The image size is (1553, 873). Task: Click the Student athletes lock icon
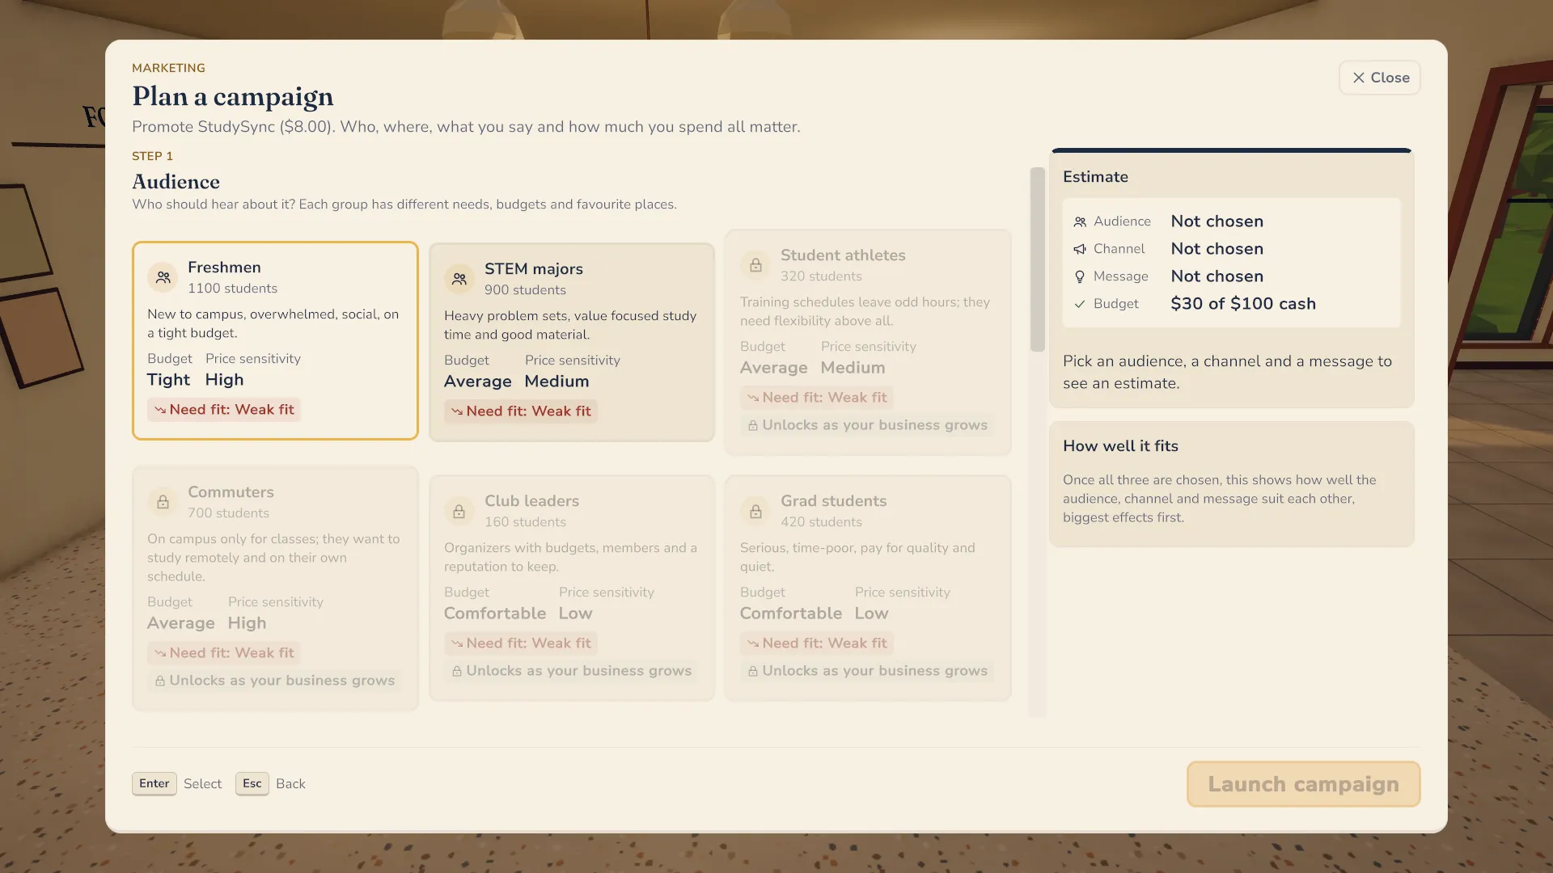(x=755, y=265)
